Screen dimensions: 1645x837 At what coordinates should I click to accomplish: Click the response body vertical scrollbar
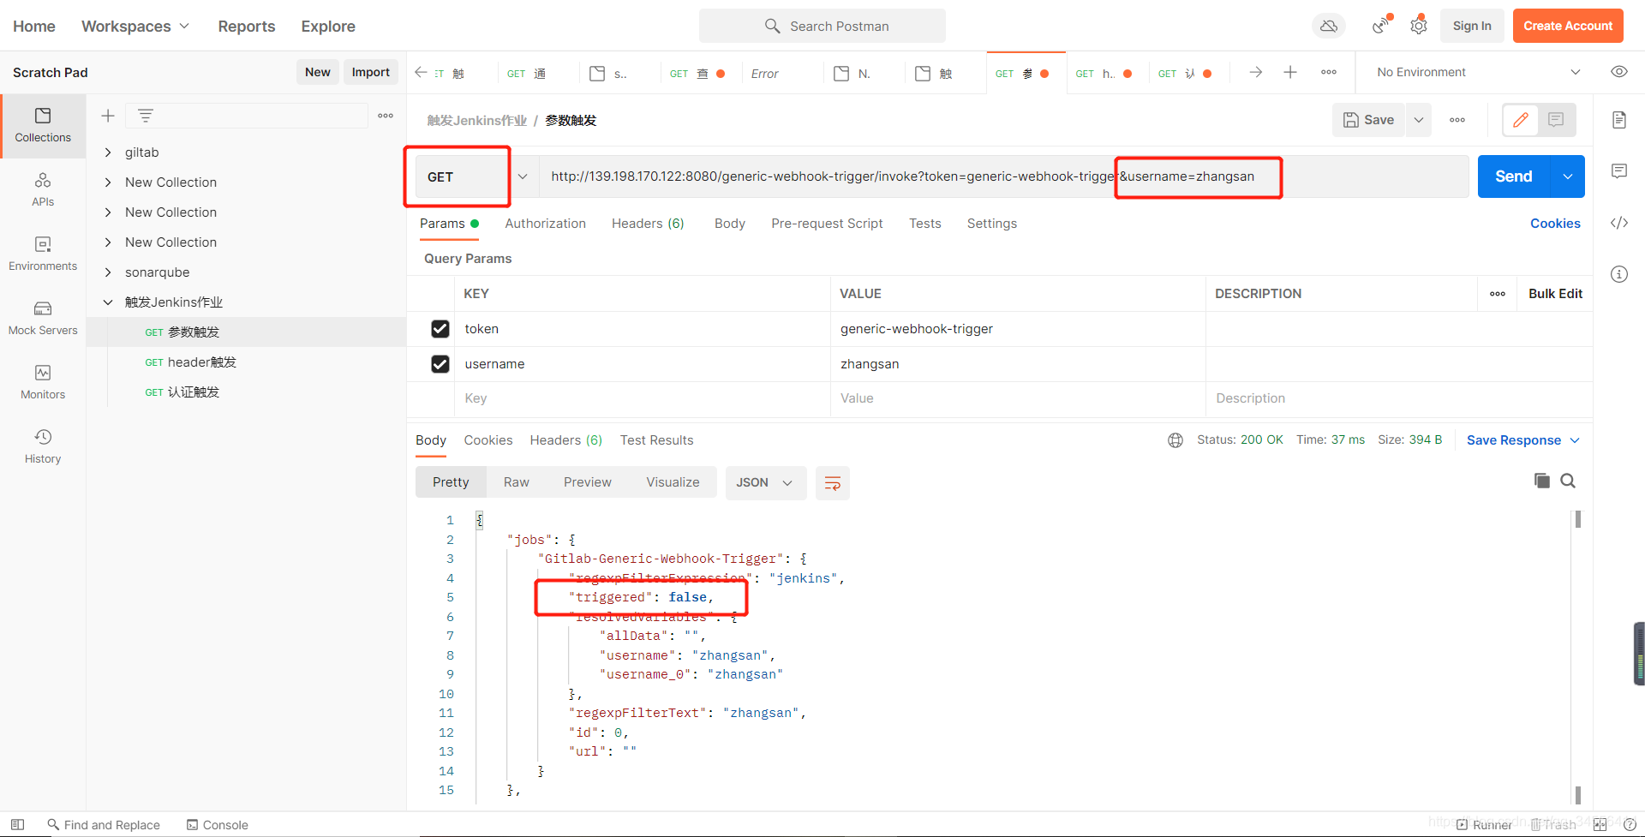[x=1578, y=656]
